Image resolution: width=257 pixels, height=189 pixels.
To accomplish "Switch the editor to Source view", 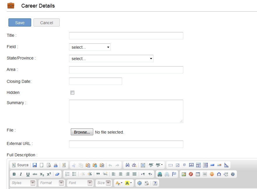I will click(20, 165).
